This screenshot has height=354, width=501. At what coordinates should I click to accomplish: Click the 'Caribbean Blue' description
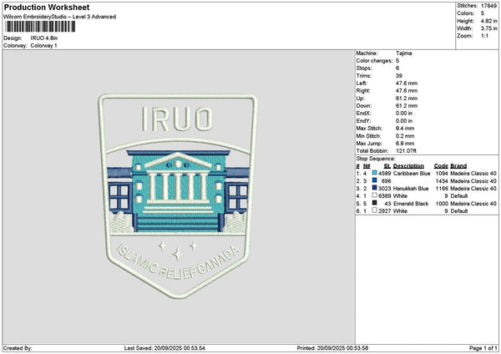pos(412,174)
